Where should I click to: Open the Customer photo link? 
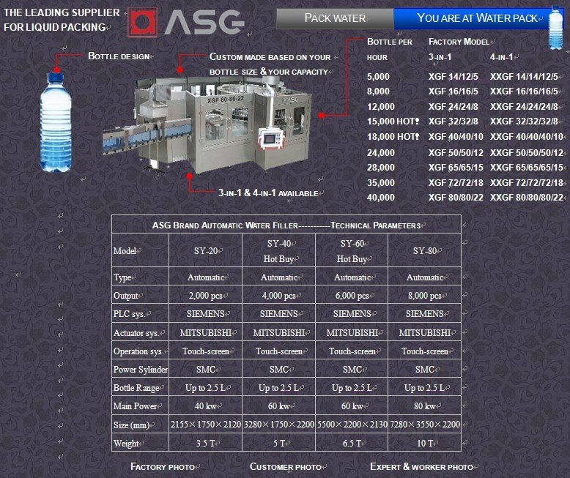point(285,467)
